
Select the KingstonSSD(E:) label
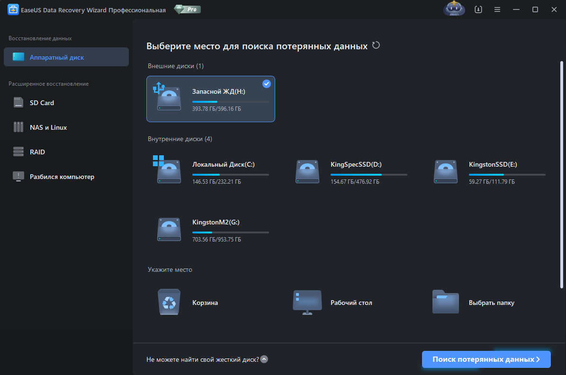point(493,164)
